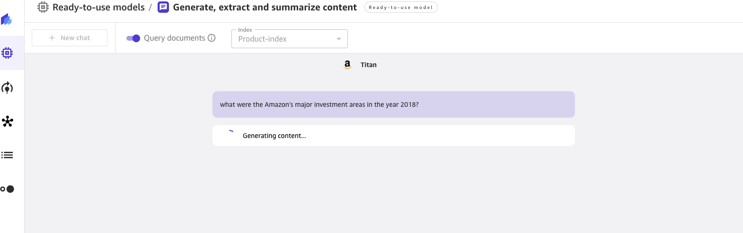
Task: Start a New chat
Action: pyautogui.click(x=70, y=38)
